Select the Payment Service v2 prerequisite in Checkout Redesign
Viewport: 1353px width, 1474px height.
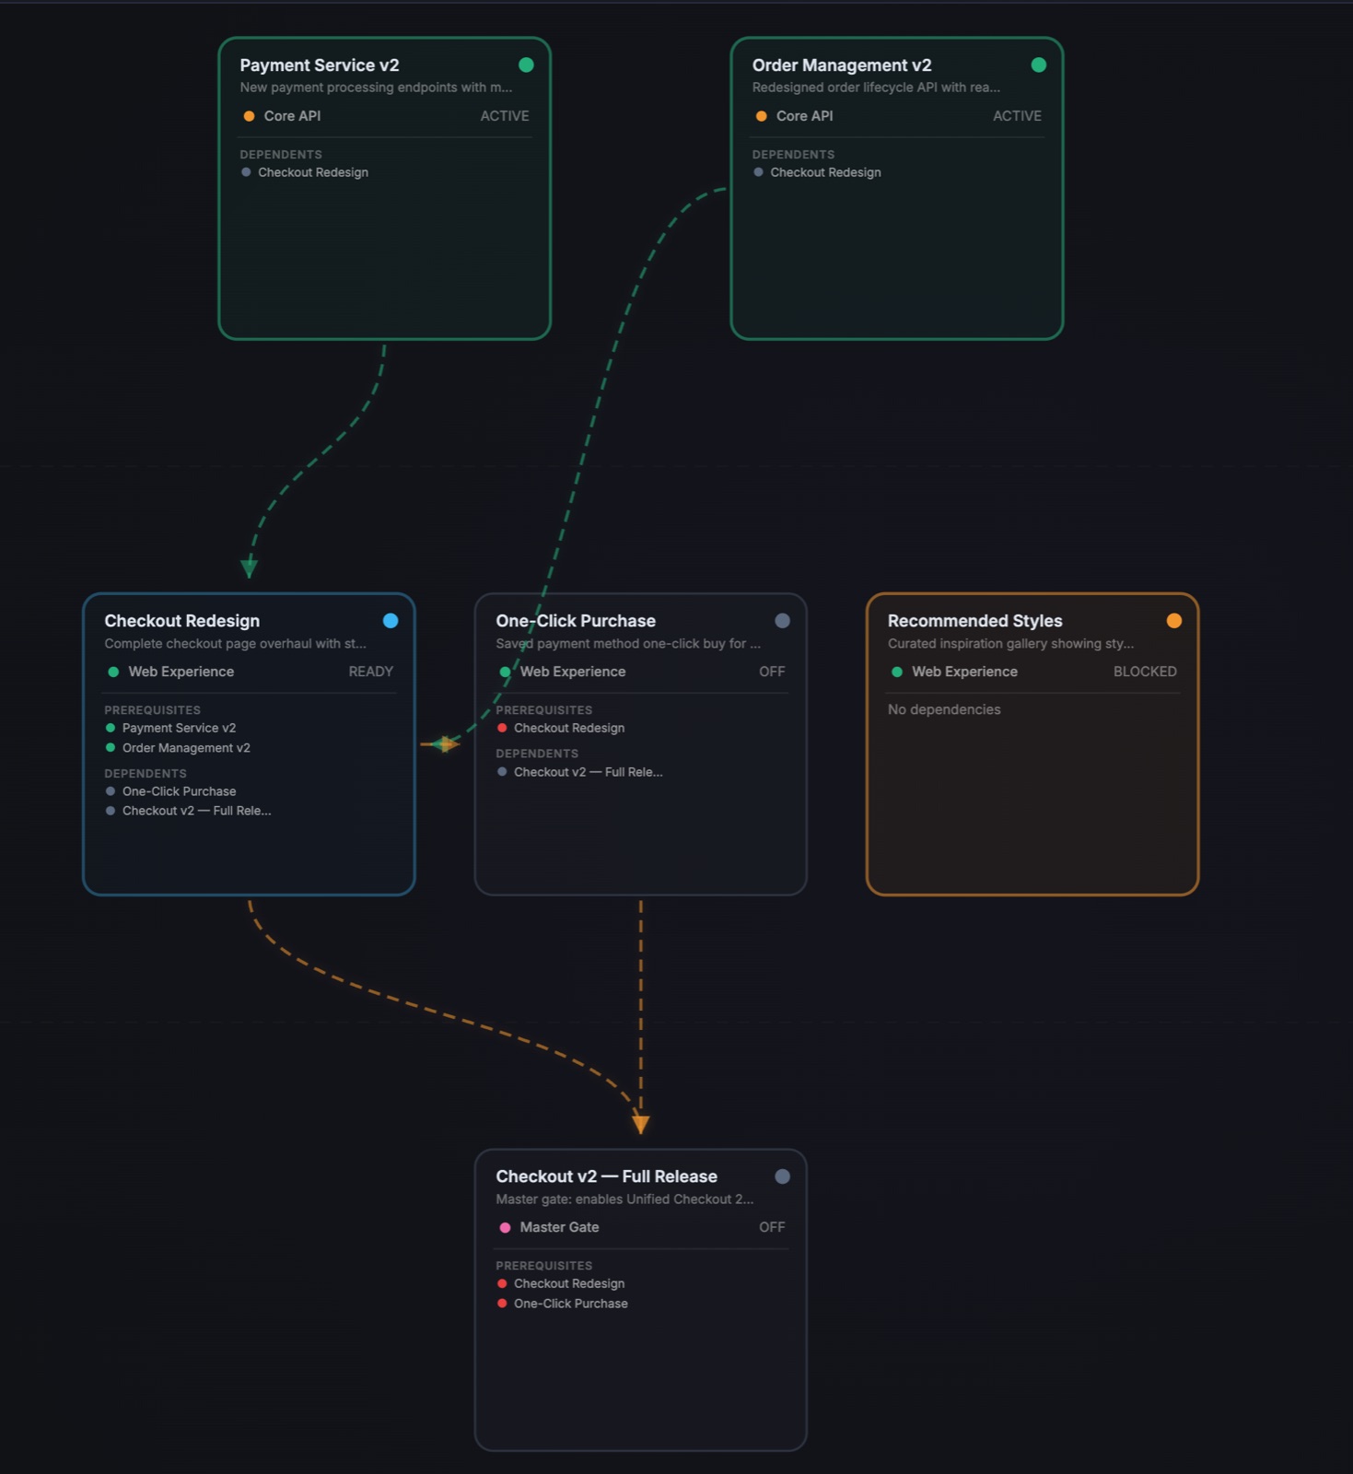click(x=179, y=728)
